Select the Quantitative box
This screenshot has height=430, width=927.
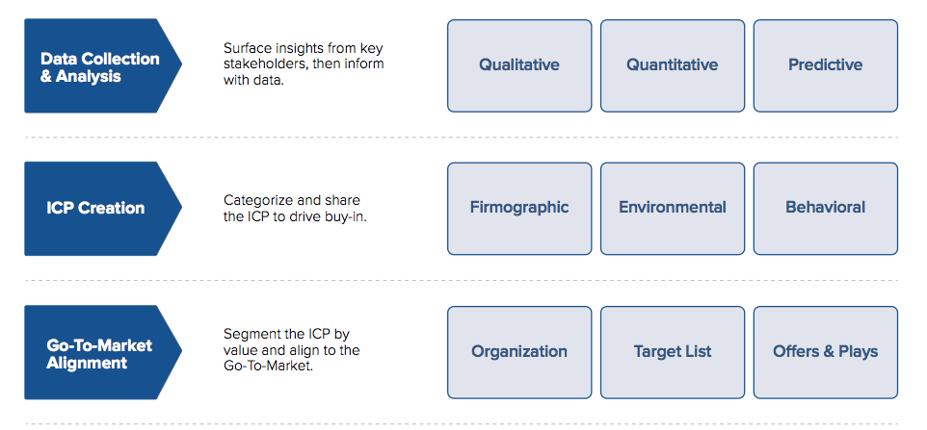click(672, 65)
